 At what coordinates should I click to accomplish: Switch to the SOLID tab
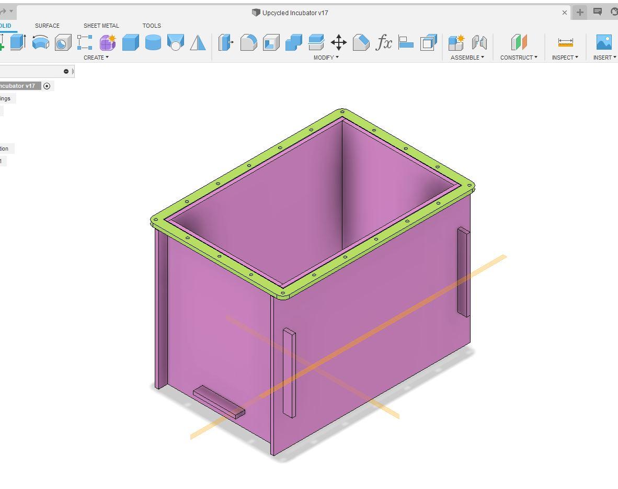pyautogui.click(x=6, y=26)
